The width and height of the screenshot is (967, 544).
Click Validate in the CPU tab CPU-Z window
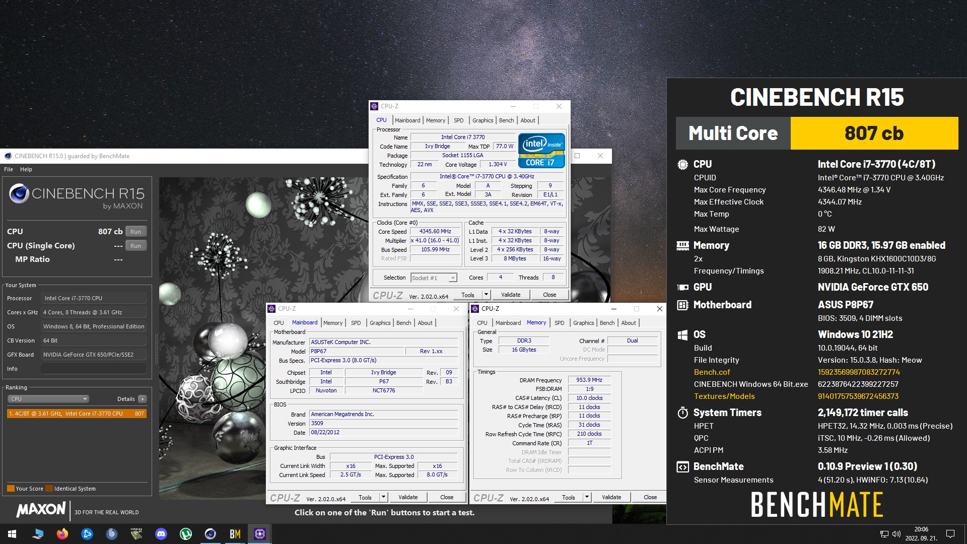point(511,295)
